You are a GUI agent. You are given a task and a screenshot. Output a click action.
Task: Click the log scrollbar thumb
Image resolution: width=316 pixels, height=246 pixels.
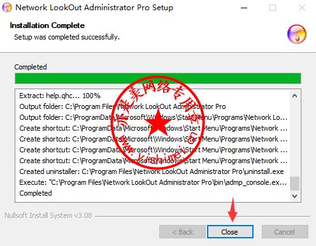coord(294,184)
